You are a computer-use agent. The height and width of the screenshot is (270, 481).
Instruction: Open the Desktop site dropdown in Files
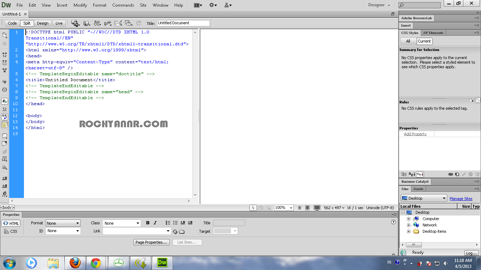coord(424,198)
